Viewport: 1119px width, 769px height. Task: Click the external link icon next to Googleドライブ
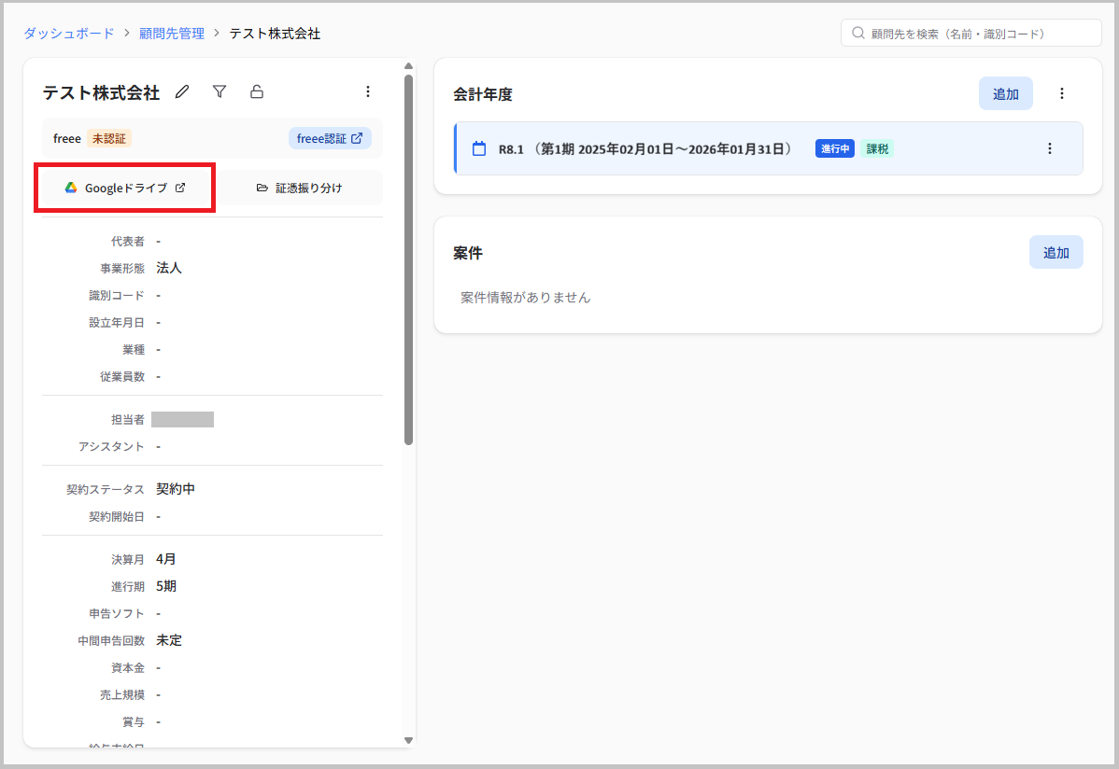tap(180, 188)
